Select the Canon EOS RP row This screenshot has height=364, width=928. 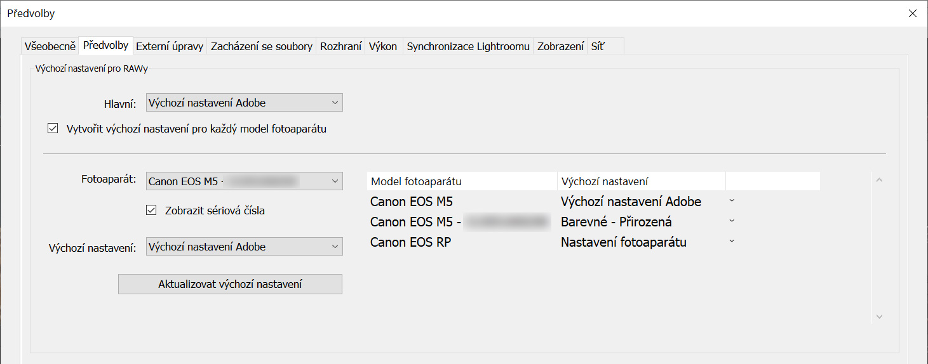410,242
